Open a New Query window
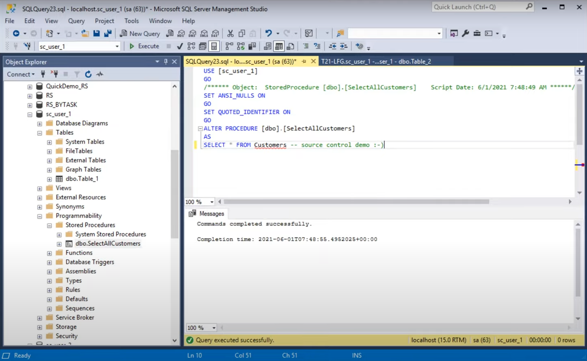 [140, 33]
